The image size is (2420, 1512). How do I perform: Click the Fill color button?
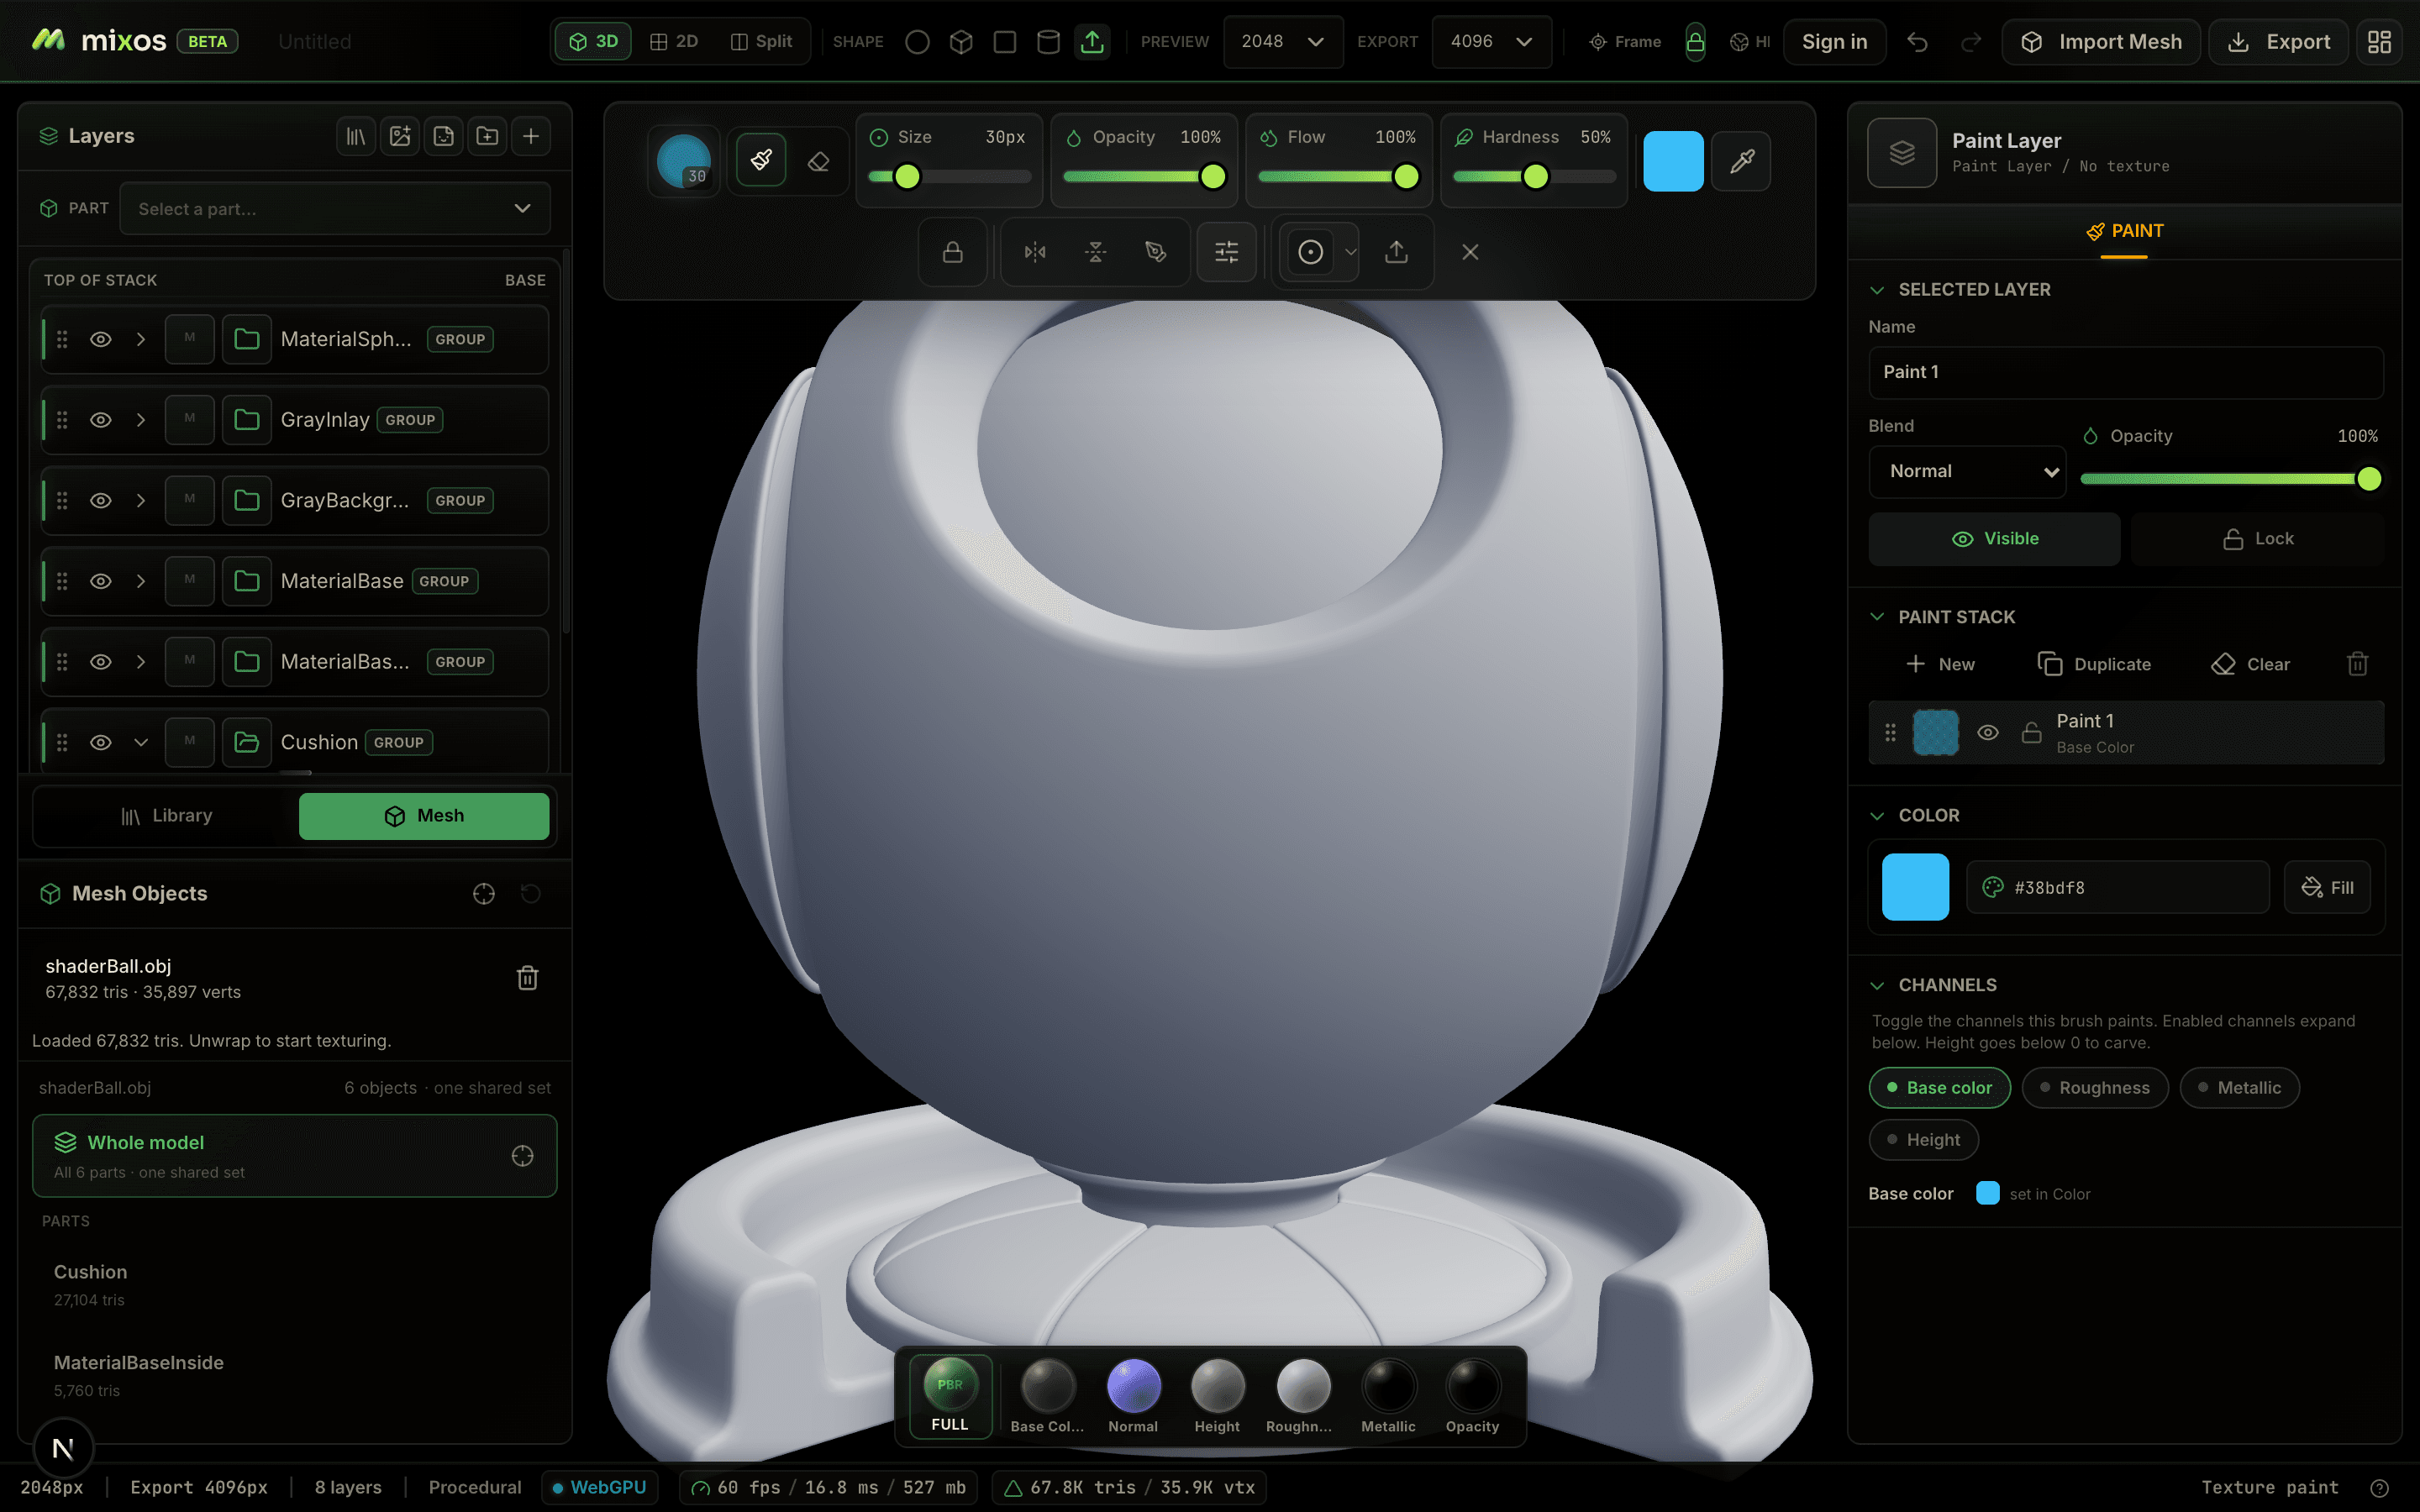click(x=2327, y=888)
